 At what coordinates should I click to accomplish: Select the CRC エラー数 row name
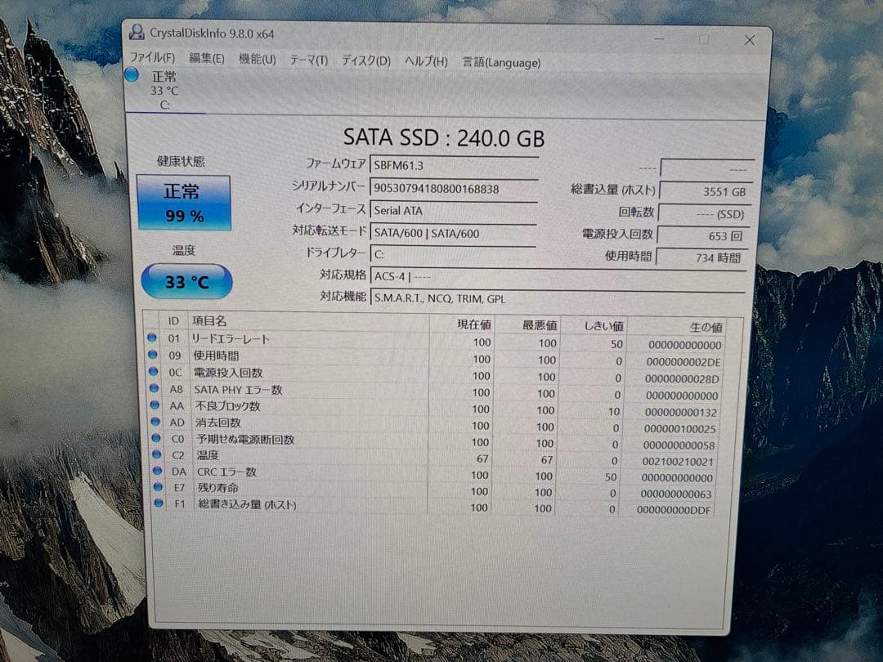coord(227,472)
